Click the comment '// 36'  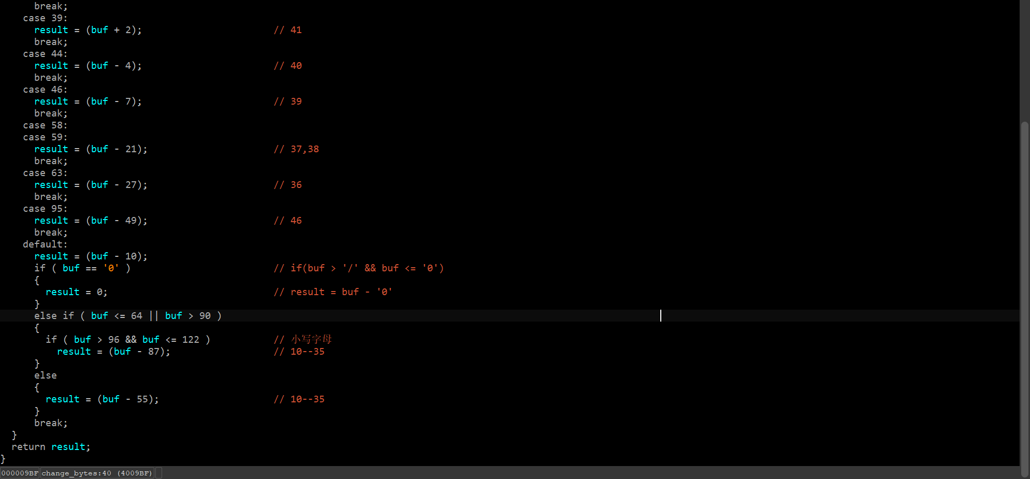click(288, 185)
